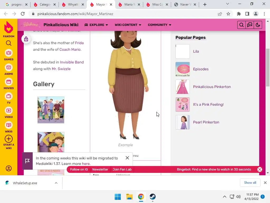Viewport: 270px width, 203px height.
Task: Open Chrome profile avatar icon
Action: (x=256, y=14)
